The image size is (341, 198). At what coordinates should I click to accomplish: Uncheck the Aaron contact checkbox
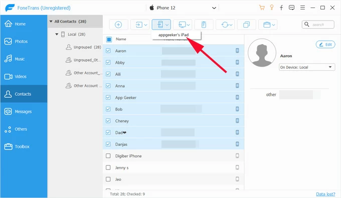108,51
